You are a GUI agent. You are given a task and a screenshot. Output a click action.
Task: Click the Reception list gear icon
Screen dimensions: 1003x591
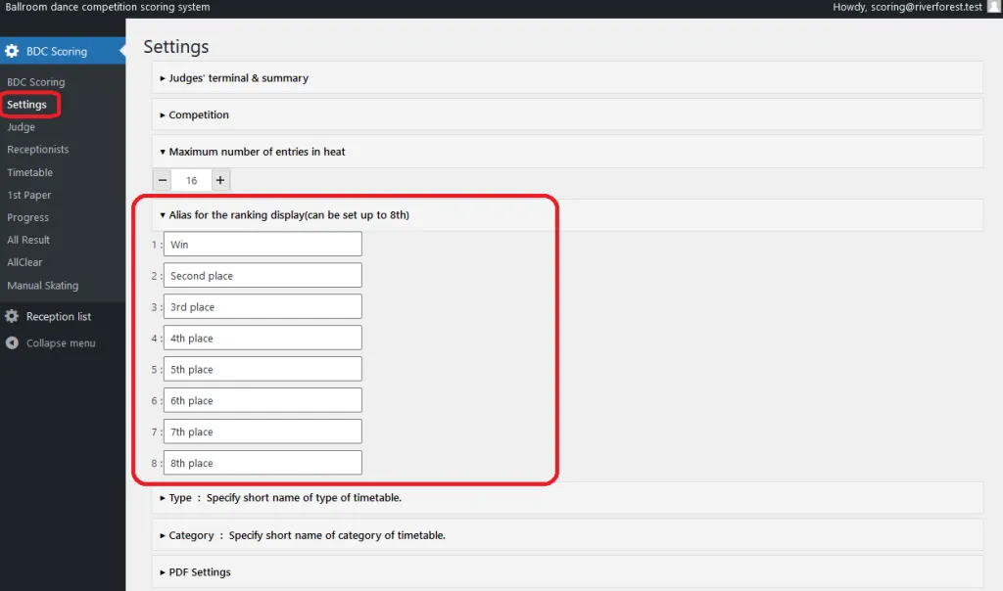[x=12, y=316]
